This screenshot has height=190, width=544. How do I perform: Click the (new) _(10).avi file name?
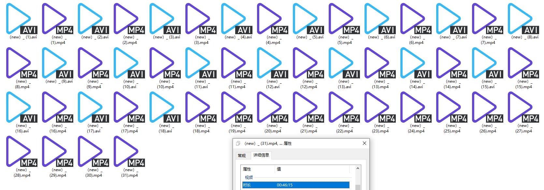(129, 84)
